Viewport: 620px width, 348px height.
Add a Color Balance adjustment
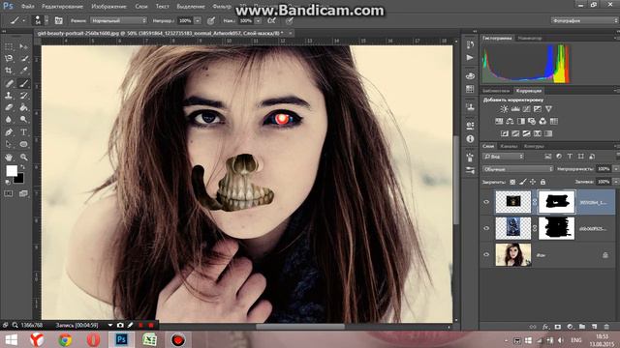(510, 122)
